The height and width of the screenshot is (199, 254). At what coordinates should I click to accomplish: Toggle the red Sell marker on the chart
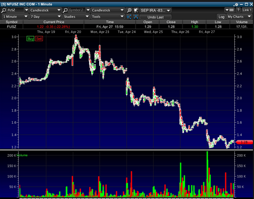[39, 38]
